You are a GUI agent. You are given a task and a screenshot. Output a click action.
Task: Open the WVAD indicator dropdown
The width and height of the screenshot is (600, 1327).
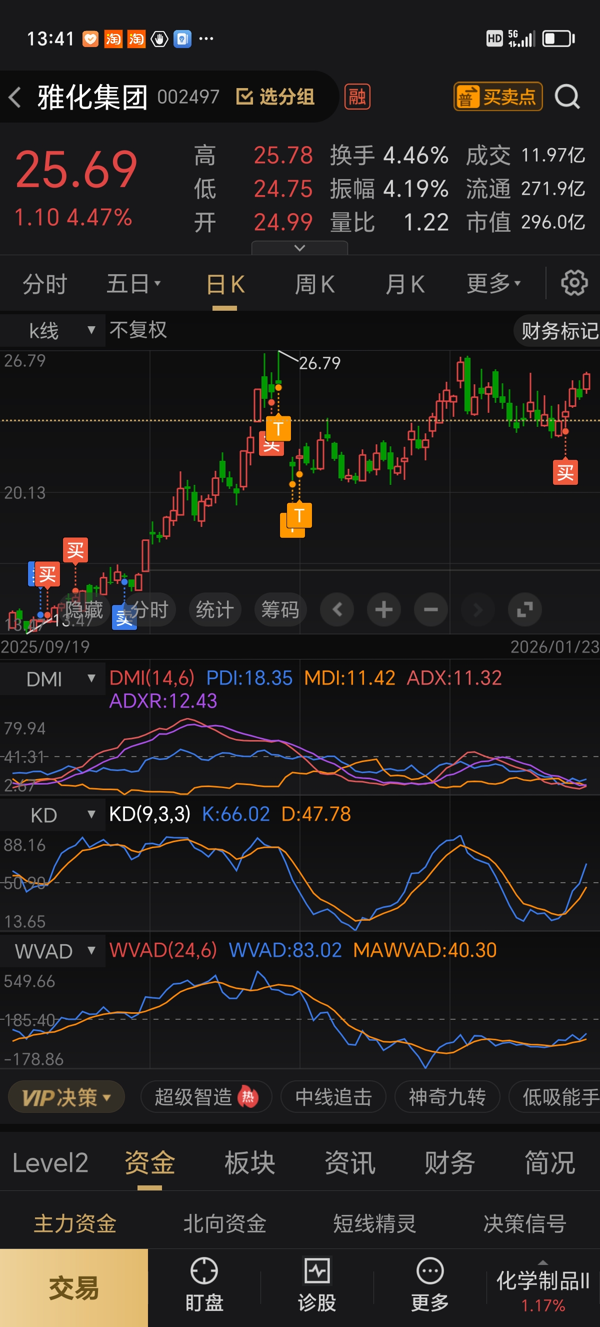[52, 950]
